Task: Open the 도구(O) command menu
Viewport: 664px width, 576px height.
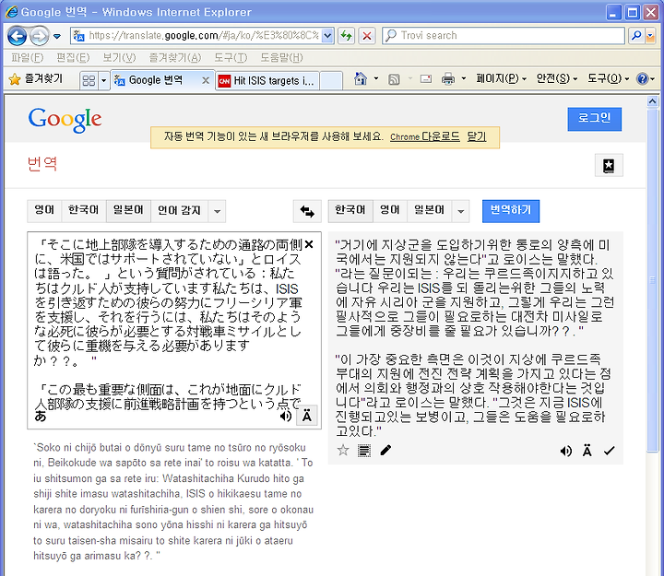Action: (608, 78)
